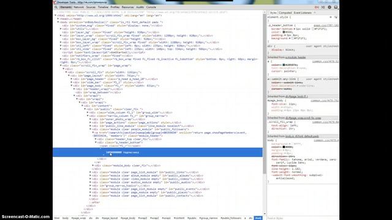Click the background #F1F1F1 color swatch
This screenshot has width=392, height=220.
[293, 38]
